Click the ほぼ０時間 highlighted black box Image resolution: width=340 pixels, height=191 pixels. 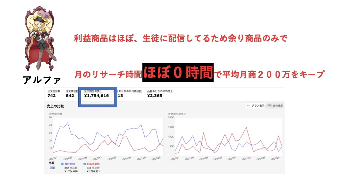click(178, 73)
